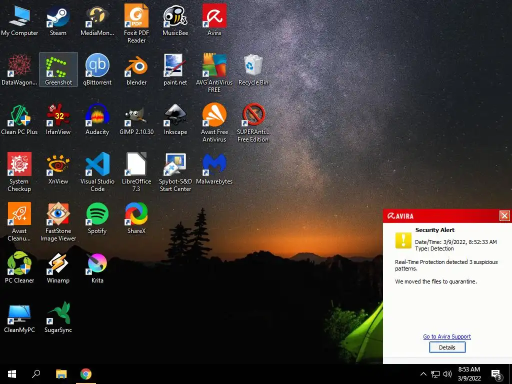Click the 'Real-Time Protection detected 3 suspicious patterns' message
The image size is (512, 384).
[x=446, y=265]
